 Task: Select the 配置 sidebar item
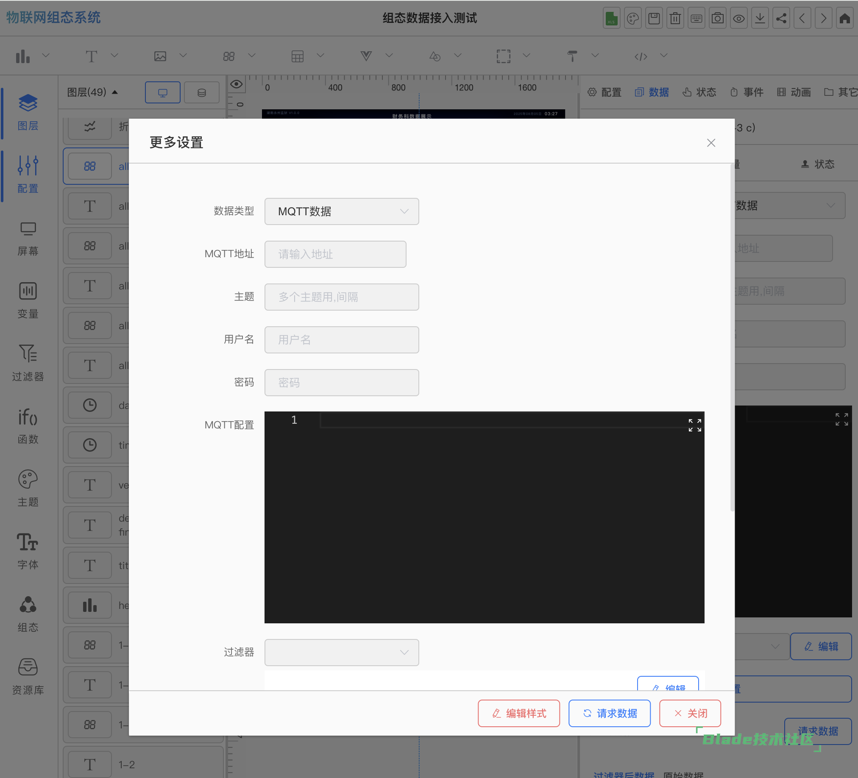coord(28,175)
